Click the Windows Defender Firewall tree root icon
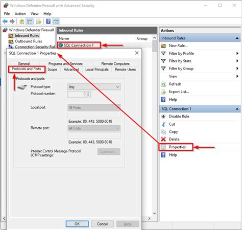This screenshot has height=230, width=242. [5, 30]
